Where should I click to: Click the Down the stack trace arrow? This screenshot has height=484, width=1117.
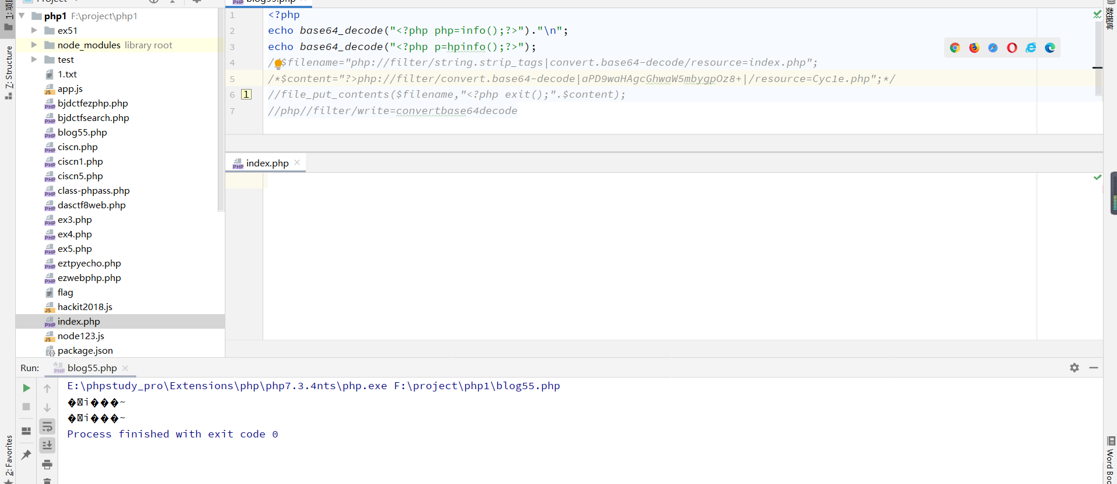(x=47, y=407)
